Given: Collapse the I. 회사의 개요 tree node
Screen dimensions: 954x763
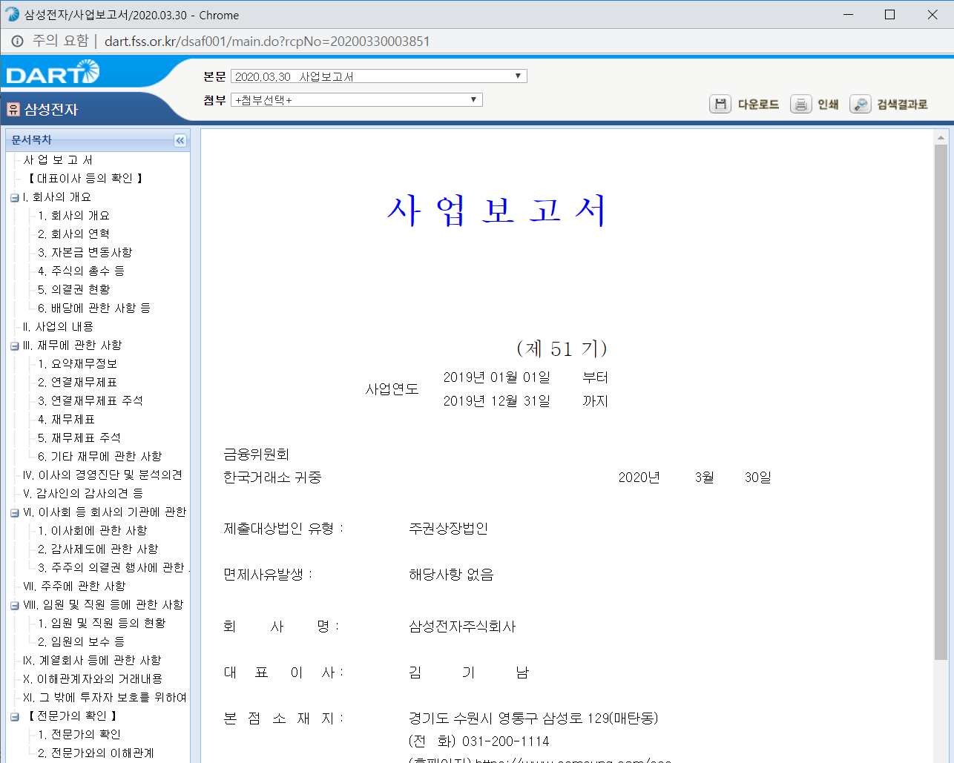Looking at the screenshot, I should [x=15, y=197].
